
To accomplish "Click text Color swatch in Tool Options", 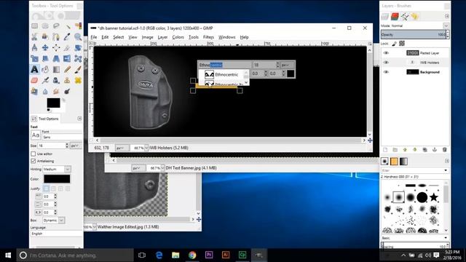I will pos(57,179).
